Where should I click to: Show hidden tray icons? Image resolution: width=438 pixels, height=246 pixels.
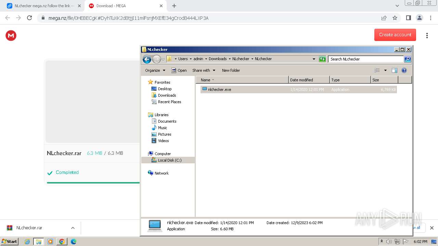click(382, 241)
